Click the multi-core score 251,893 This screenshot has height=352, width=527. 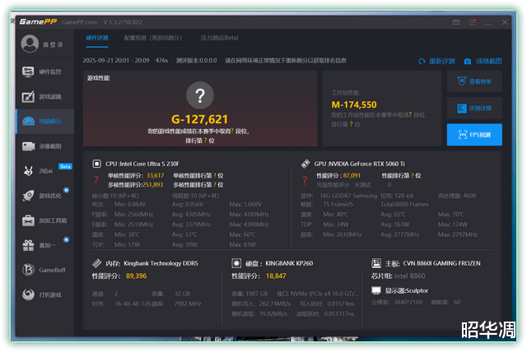point(153,184)
